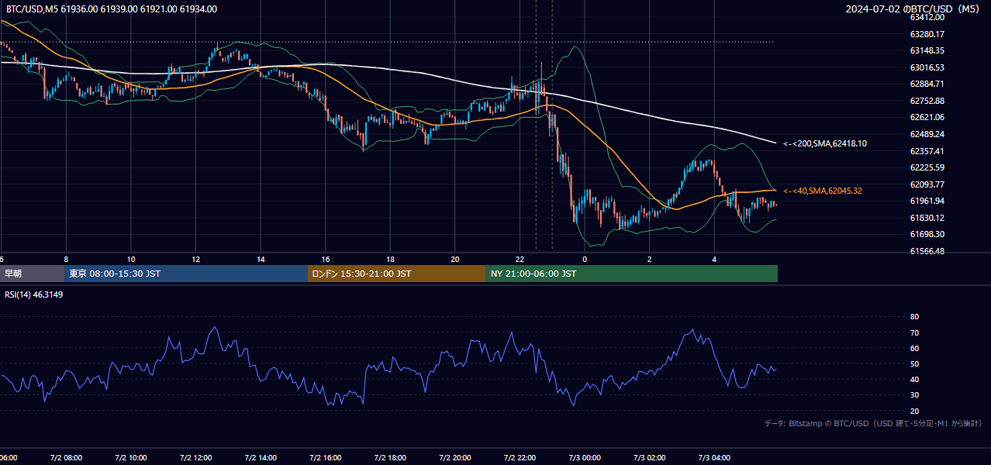Click price axis label 62752.88
This screenshot has height=465, width=991.
tap(927, 101)
